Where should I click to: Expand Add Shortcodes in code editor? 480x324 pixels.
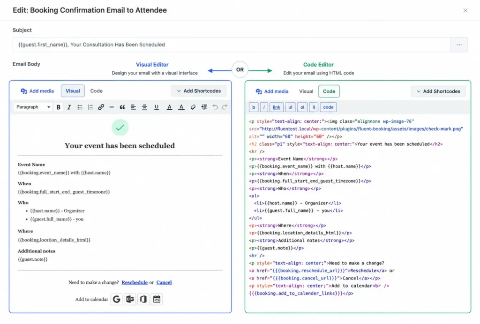click(438, 91)
